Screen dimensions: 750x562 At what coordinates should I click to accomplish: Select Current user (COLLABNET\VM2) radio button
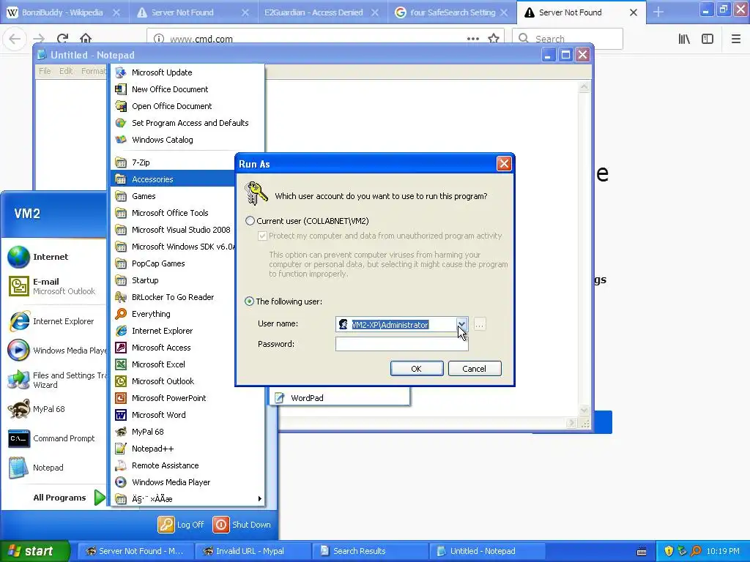tap(250, 221)
